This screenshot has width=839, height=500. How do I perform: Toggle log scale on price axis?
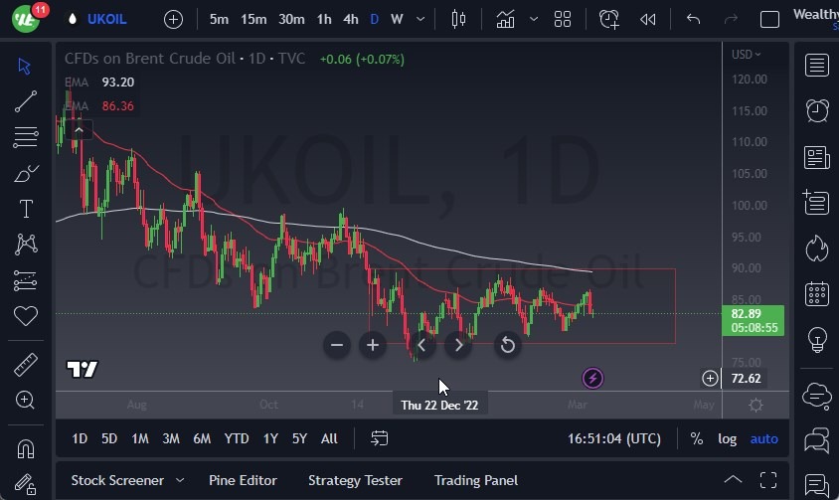coord(728,438)
